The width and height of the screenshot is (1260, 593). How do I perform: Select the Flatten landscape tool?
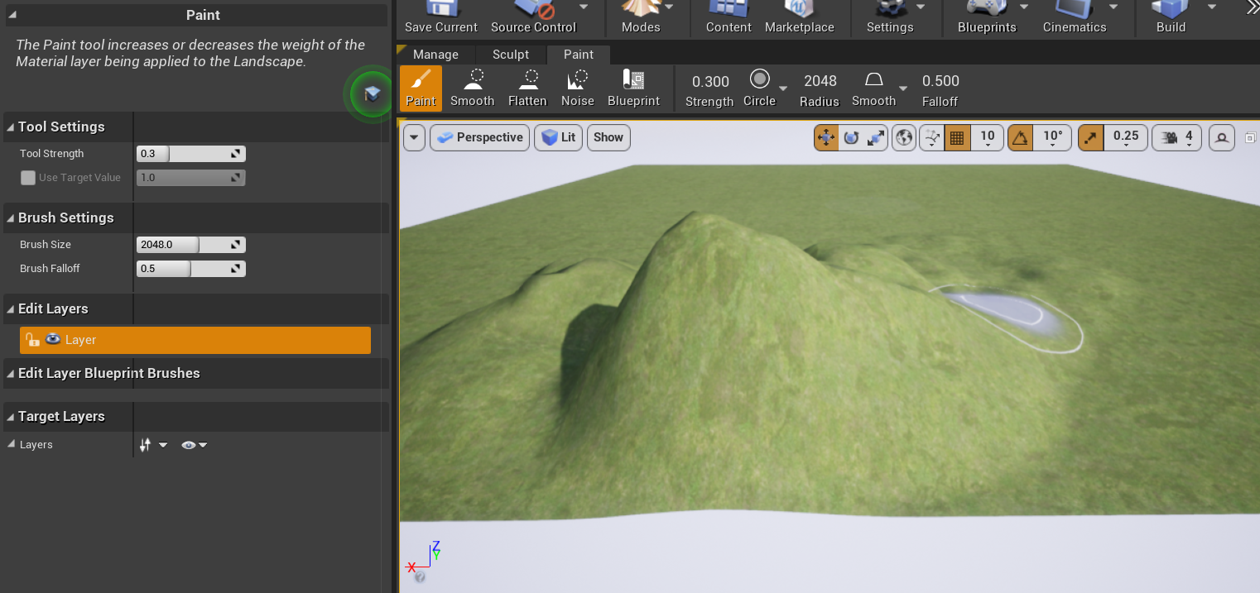(527, 88)
